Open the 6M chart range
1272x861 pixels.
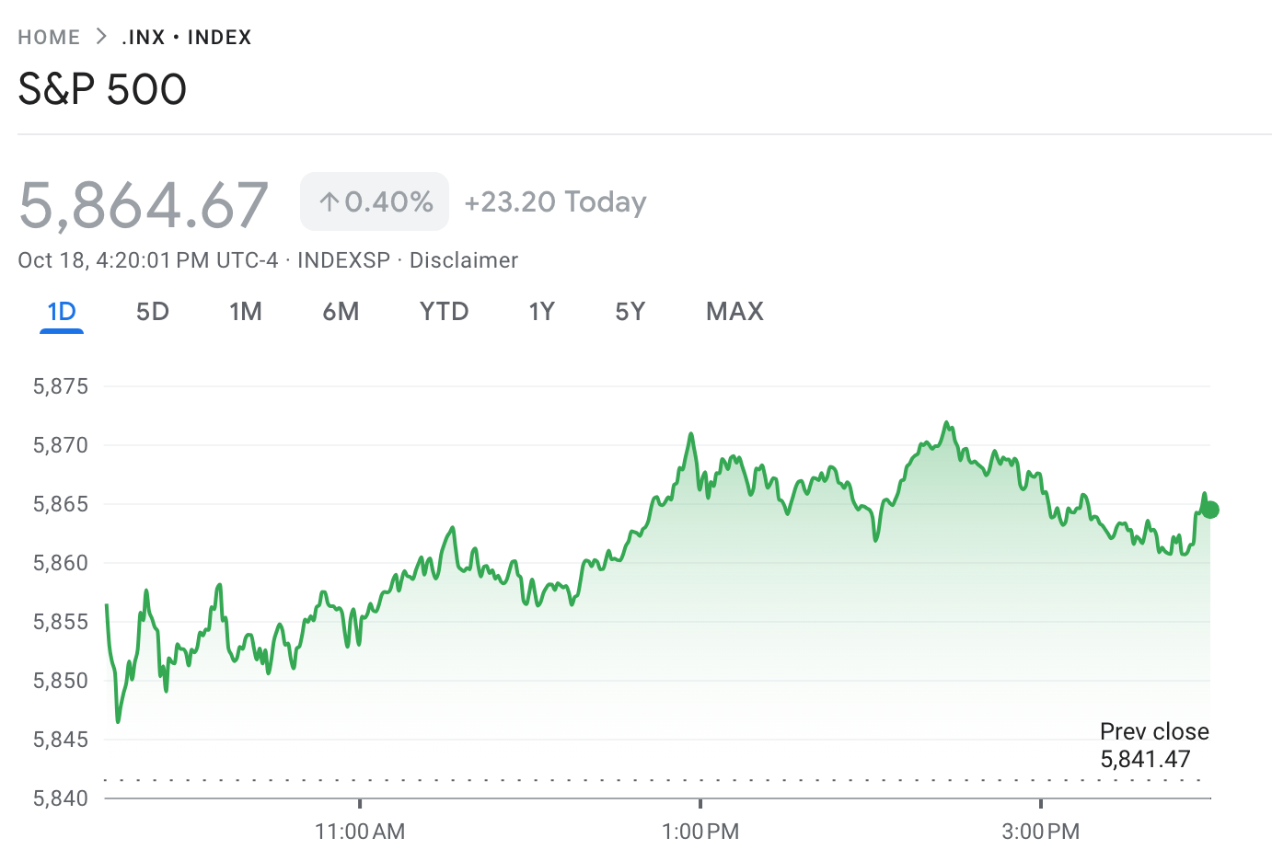tap(341, 312)
